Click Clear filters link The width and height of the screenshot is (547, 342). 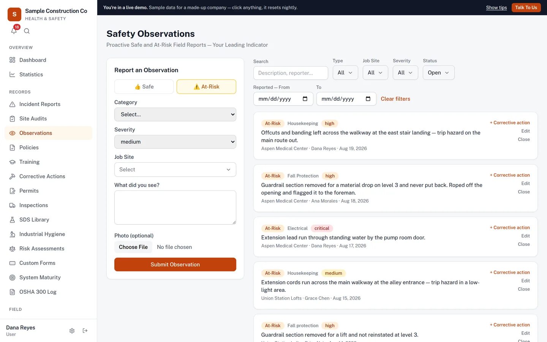click(x=395, y=99)
